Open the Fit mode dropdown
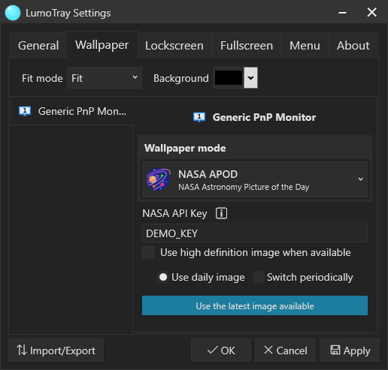Screen dimensions: 388x370 tap(105, 78)
